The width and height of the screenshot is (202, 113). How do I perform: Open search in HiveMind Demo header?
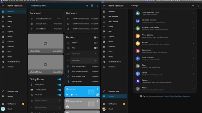[x=87, y=6]
